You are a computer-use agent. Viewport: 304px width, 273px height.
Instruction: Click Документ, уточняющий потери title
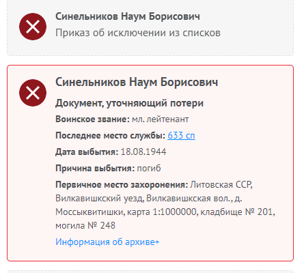(x=130, y=103)
